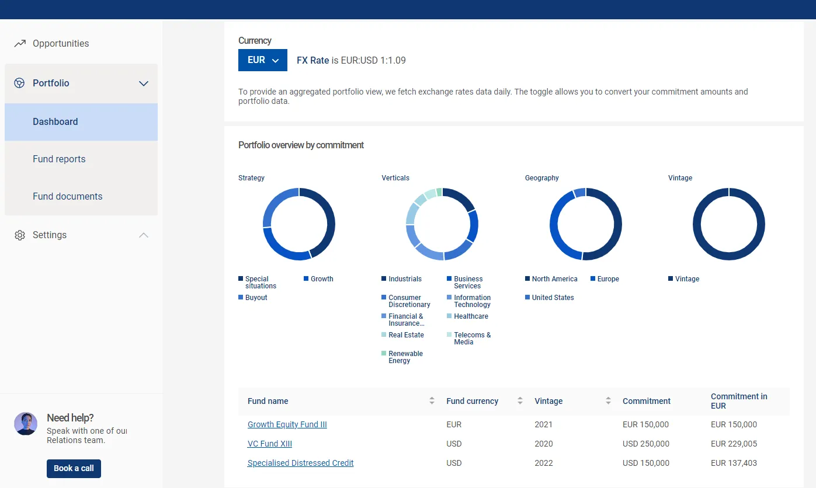Image resolution: width=816 pixels, height=488 pixels.
Task: Open Growth Equity Fund III details
Action: coord(287,424)
